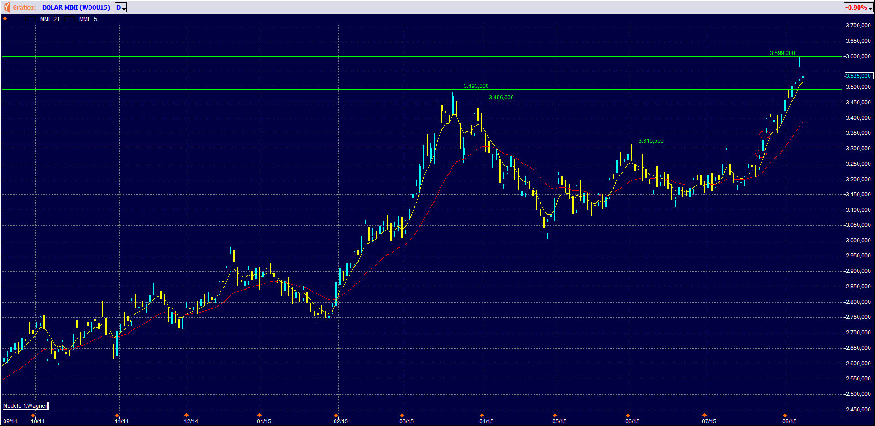
Task: Click the DOLAR MINI (WDOU15) asset name
Action: pos(76,7)
